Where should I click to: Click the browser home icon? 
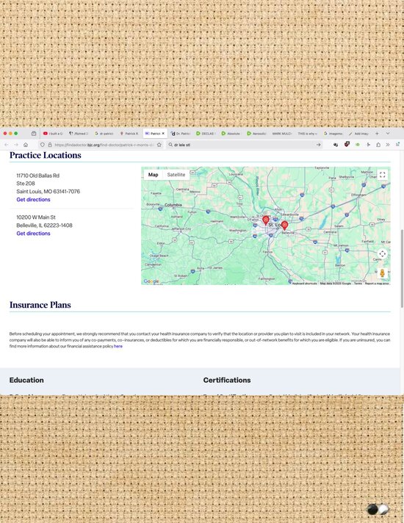(x=26, y=145)
